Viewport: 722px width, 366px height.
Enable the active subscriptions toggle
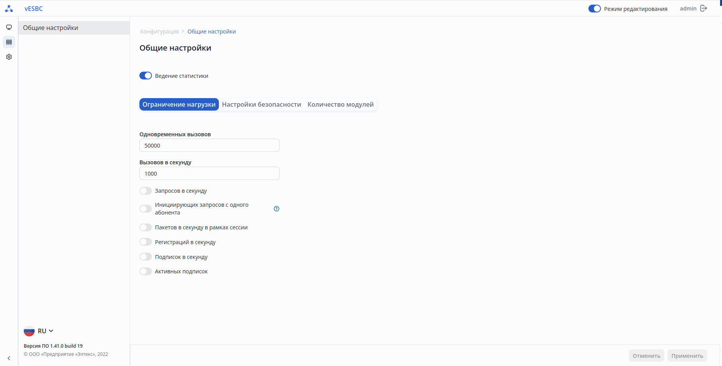tap(146, 271)
